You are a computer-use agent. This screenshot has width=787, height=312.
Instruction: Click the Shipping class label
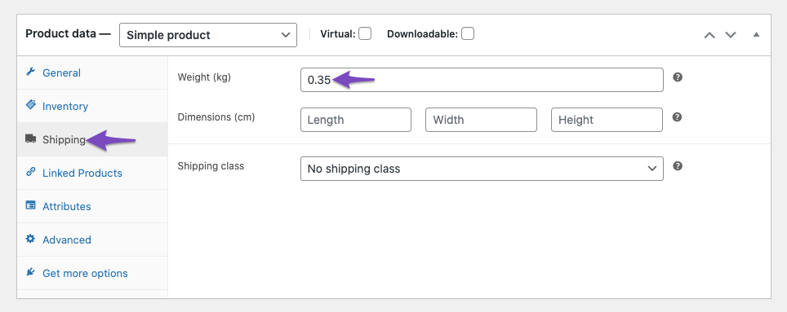211,165
